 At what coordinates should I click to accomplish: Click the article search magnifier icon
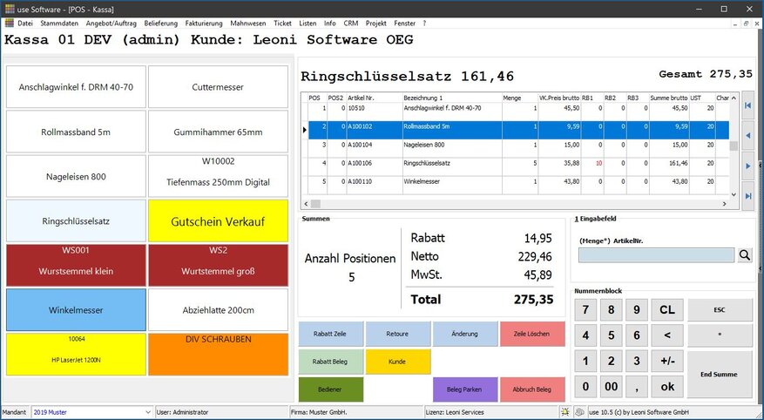(745, 255)
